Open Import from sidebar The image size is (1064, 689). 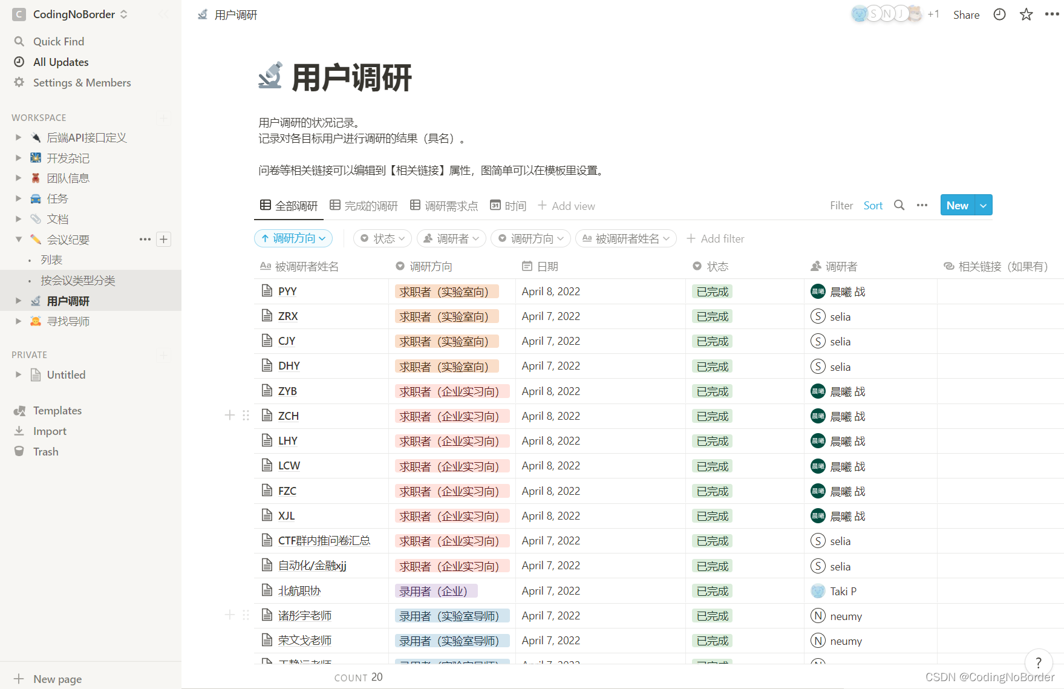pyautogui.click(x=50, y=431)
